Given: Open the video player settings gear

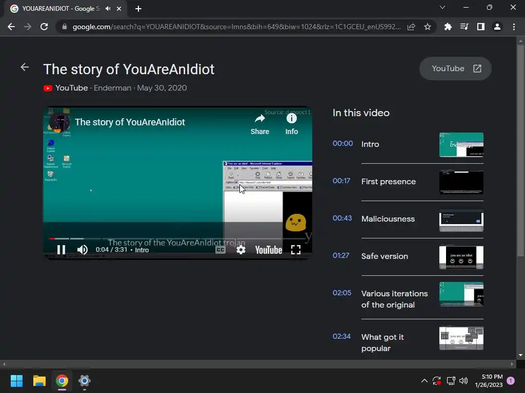Looking at the screenshot, I should point(241,250).
